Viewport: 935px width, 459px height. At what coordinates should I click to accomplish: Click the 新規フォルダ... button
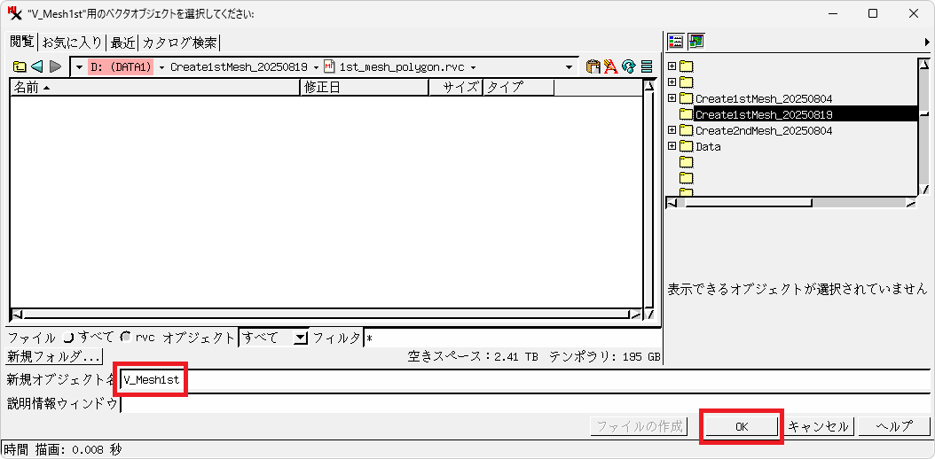pos(54,356)
